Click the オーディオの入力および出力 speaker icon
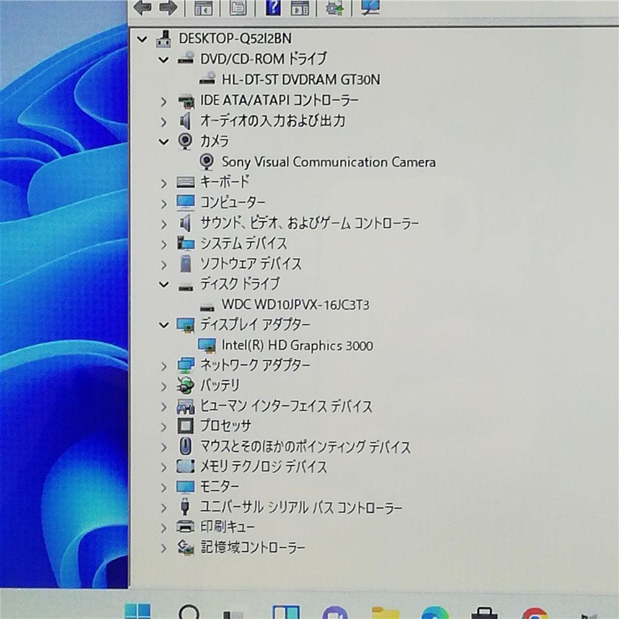619x619 pixels. tap(184, 121)
